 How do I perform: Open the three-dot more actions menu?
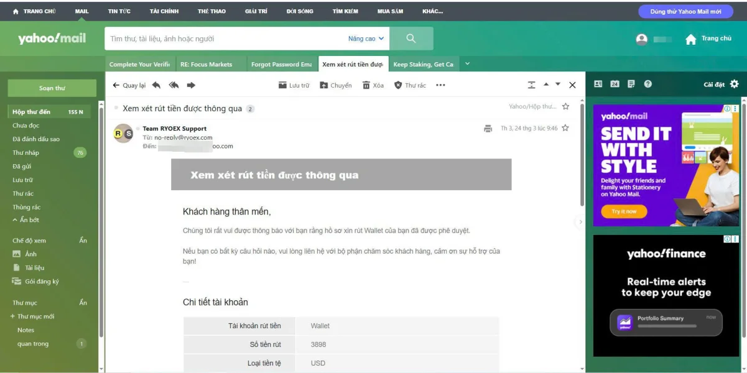pos(440,85)
